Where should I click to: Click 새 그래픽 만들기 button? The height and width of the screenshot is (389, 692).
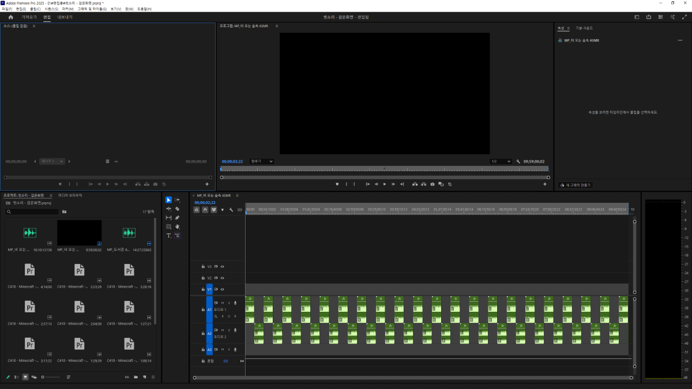coord(576,185)
